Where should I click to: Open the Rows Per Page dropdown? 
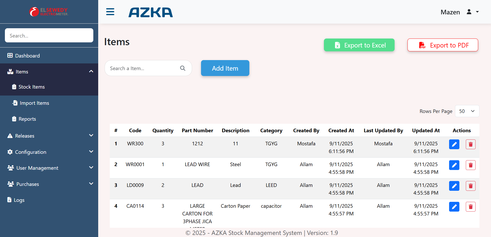click(467, 111)
